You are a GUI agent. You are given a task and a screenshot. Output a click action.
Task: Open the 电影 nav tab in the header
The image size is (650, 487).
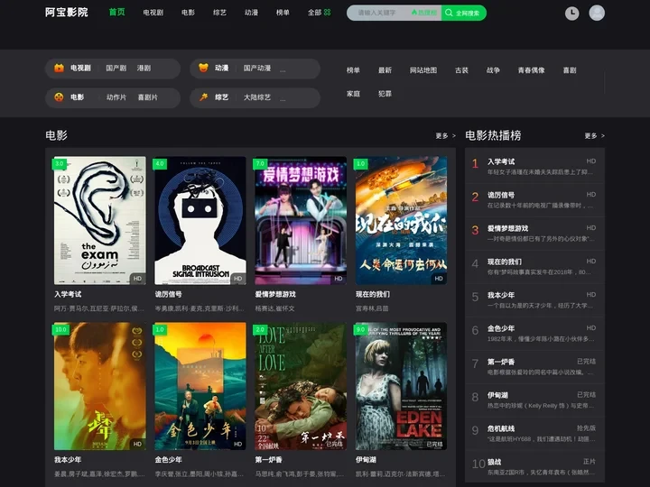(x=188, y=13)
